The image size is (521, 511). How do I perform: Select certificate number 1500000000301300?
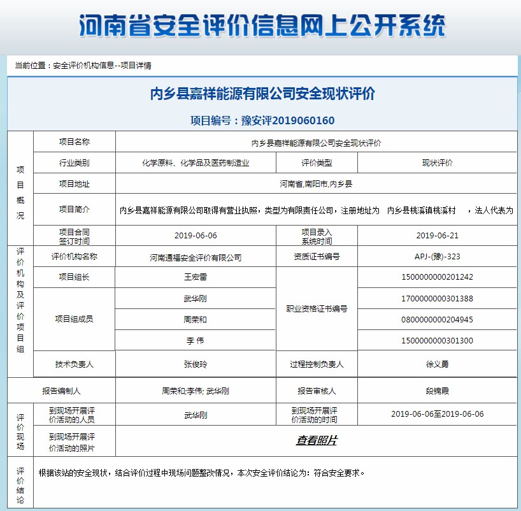tap(438, 340)
